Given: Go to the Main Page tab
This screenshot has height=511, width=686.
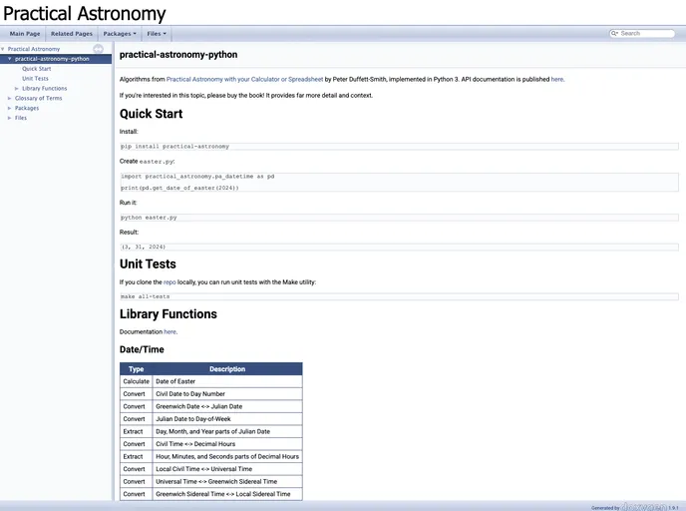Looking at the screenshot, I should pyautogui.click(x=25, y=34).
